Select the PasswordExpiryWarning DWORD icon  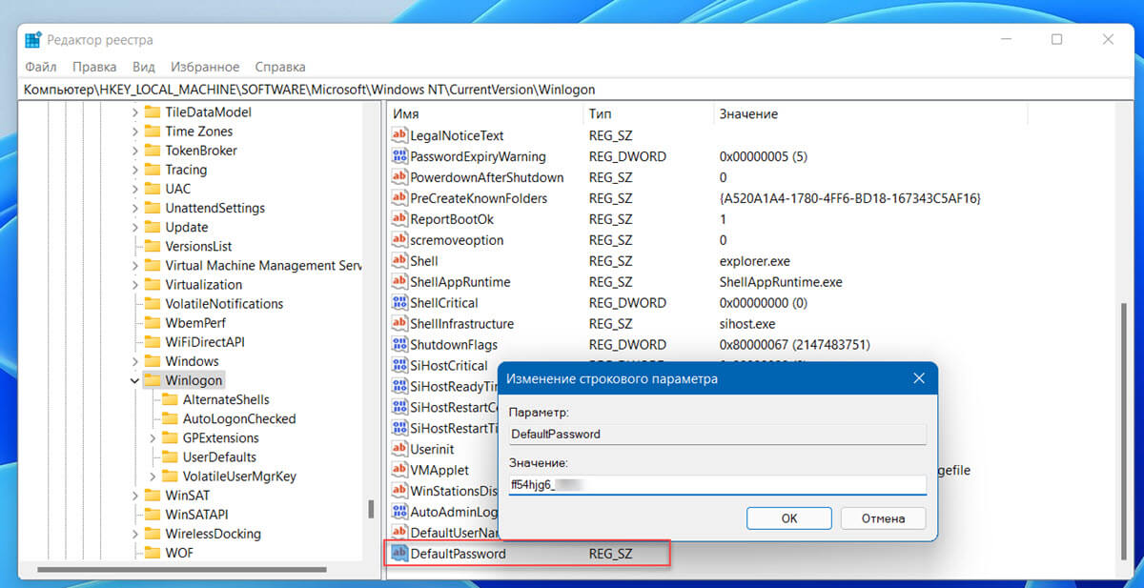399,156
